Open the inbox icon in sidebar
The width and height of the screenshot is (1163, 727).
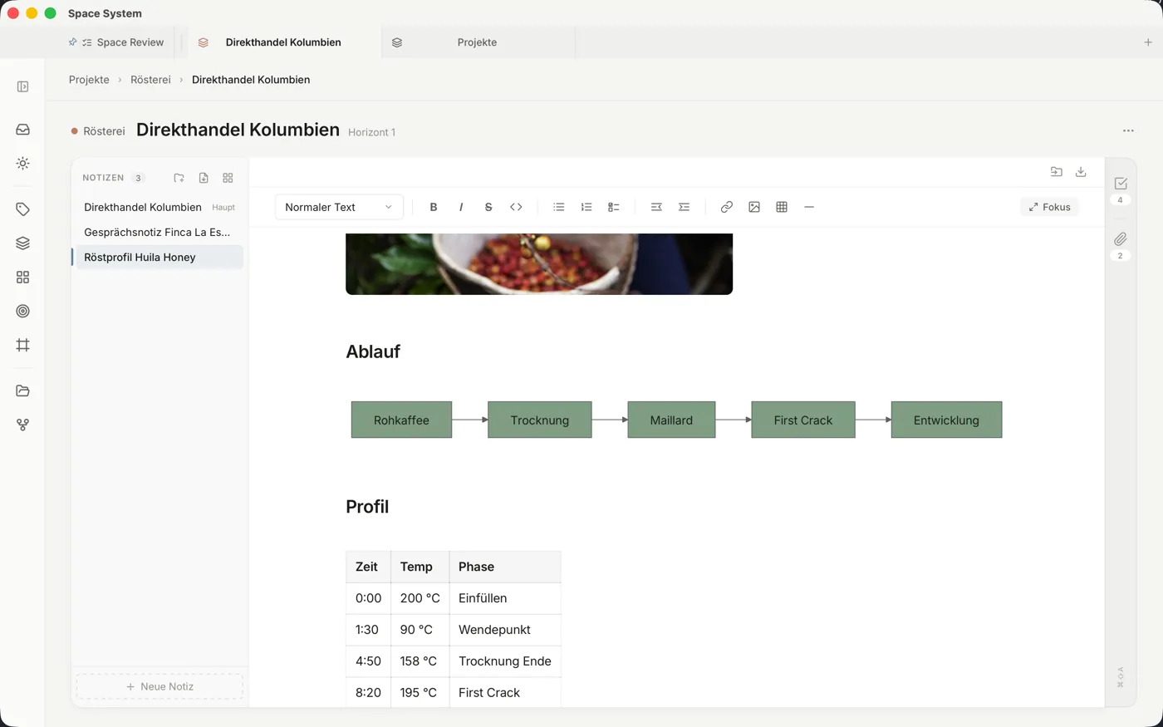[22, 130]
